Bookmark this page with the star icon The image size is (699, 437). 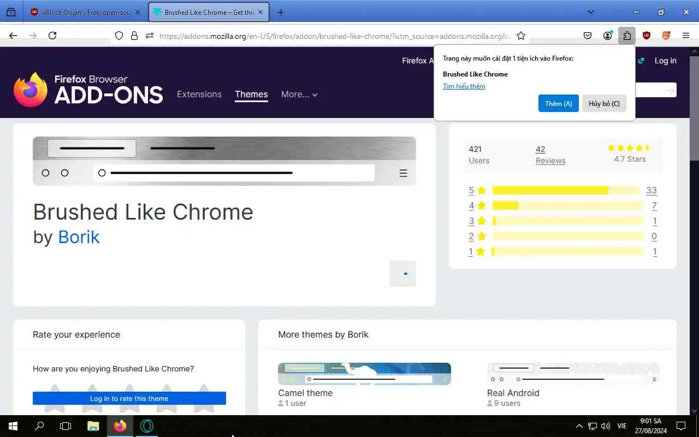(521, 36)
